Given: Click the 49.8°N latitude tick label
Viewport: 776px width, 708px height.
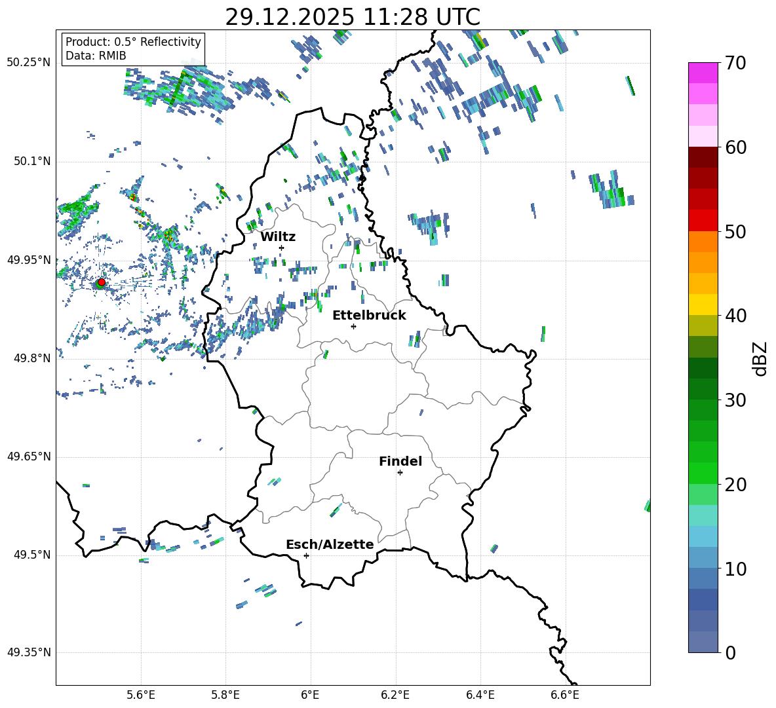Looking at the screenshot, I should [x=31, y=358].
